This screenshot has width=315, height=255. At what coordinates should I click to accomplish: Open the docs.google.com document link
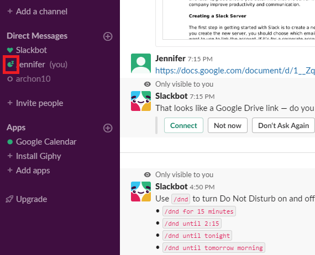[x=235, y=71]
